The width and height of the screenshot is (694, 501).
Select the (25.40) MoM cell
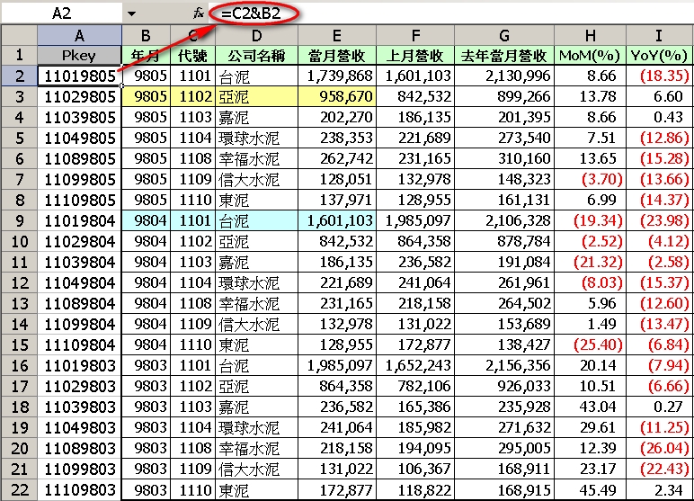click(590, 344)
